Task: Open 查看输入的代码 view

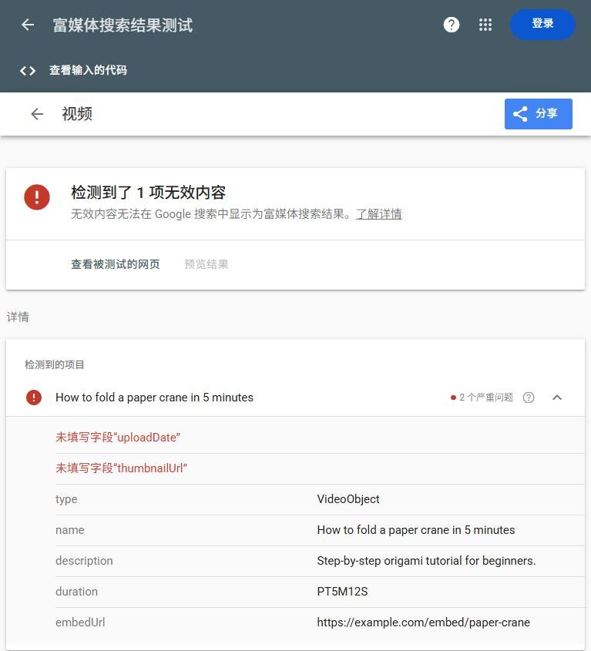Action: (x=88, y=70)
